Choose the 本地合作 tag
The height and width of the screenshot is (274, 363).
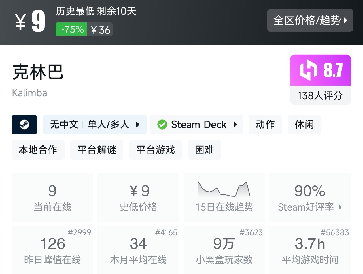pyautogui.click(x=38, y=150)
